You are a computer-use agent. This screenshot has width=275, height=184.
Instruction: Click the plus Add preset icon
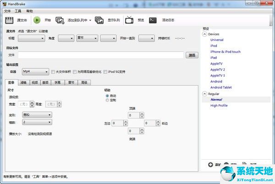(210, 165)
